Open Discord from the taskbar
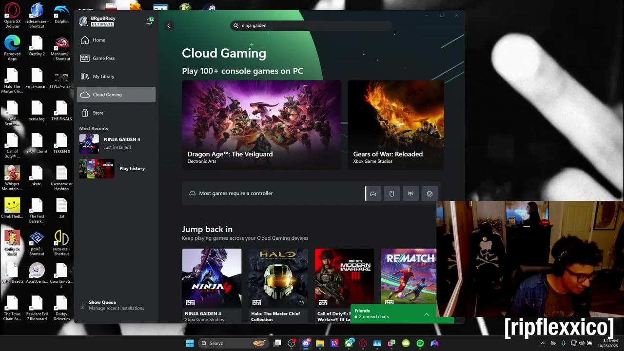Image resolution: width=624 pixels, height=351 pixels. (306, 343)
